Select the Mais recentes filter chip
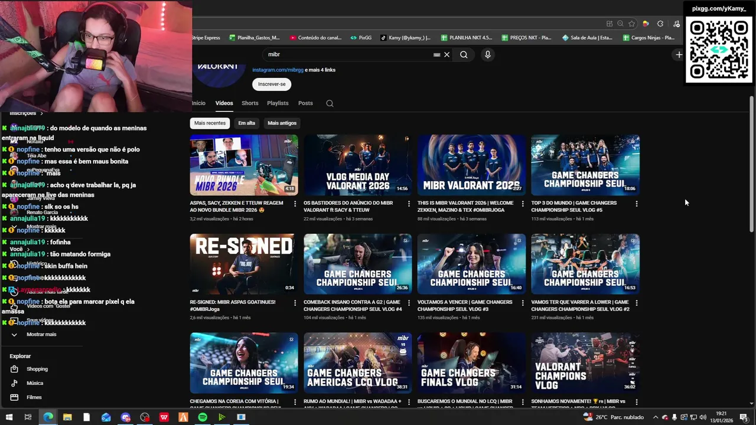 (210, 123)
